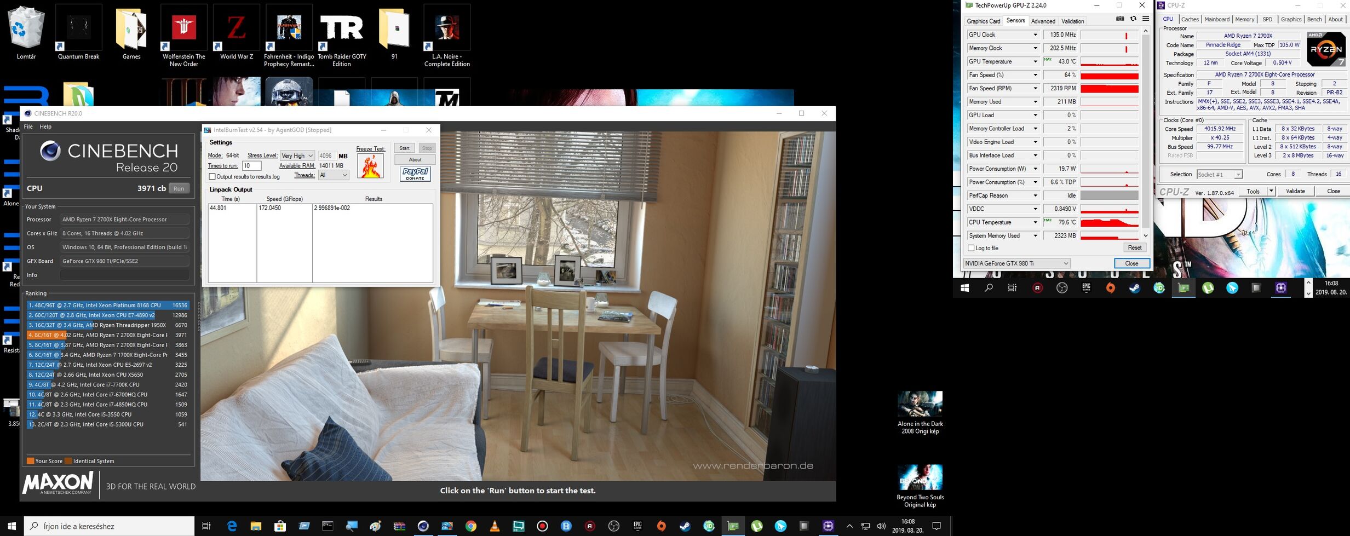Click the Cinebench Info field

pyautogui.click(x=125, y=275)
